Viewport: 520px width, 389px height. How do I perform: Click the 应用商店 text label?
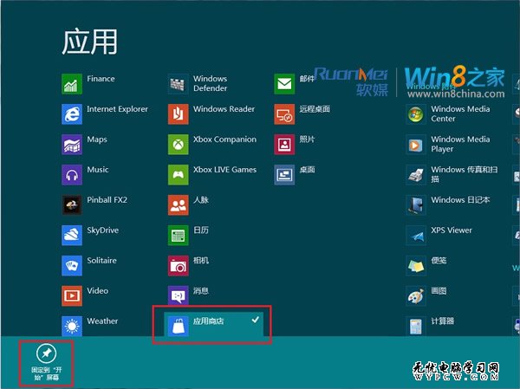209,321
